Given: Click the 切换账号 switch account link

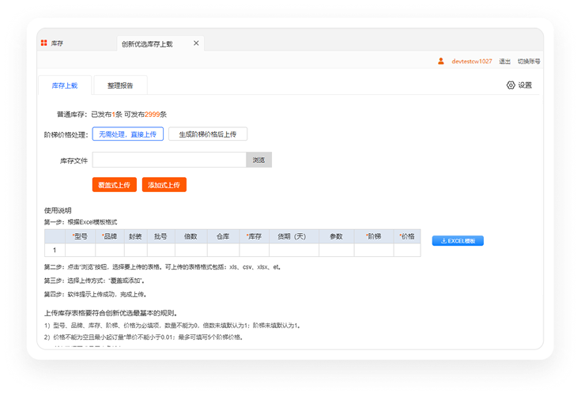Looking at the screenshot, I should pyautogui.click(x=529, y=61).
